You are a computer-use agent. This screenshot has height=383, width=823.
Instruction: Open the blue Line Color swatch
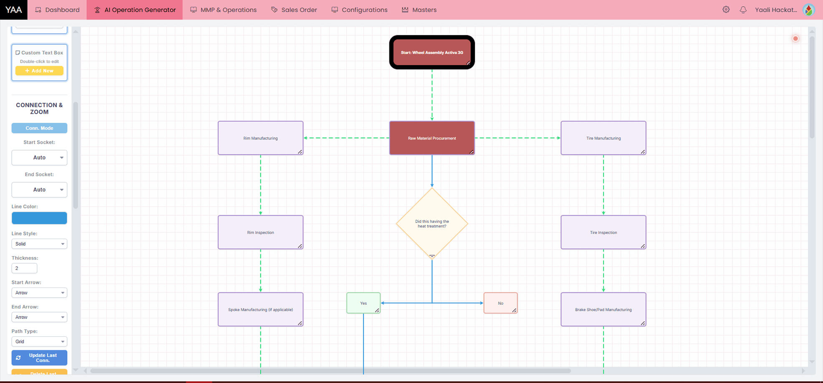pos(39,218)
